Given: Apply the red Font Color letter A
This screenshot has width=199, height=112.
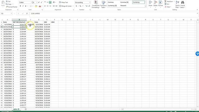Looking at the screenshot, I should (40, 6).
